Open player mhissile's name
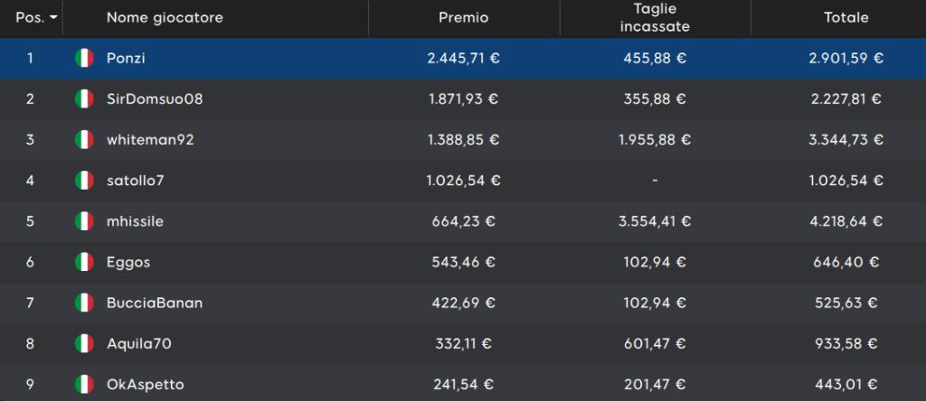Image resolution: width=926 pixels, height=401 pixels. 136,221
